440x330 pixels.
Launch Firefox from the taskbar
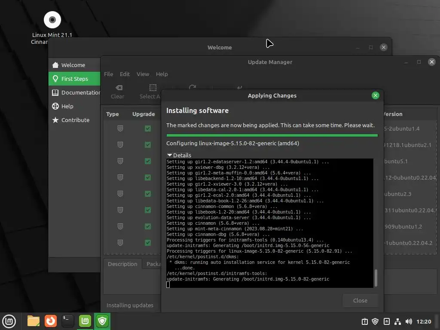pos(51,321)
